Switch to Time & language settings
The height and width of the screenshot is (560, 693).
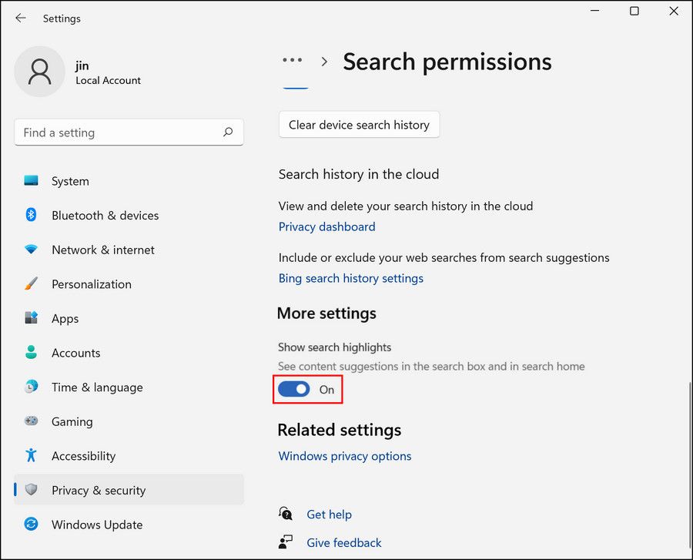[x=96, y=387]
